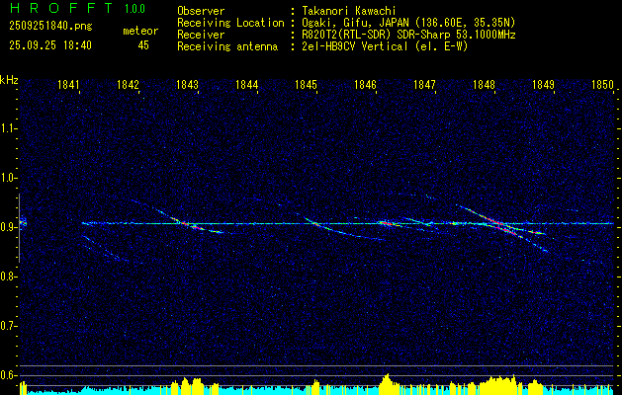The height and width of the screenshot is (395, 622).
Task: Click the 1846 time marker
Action: click(365, 84)
